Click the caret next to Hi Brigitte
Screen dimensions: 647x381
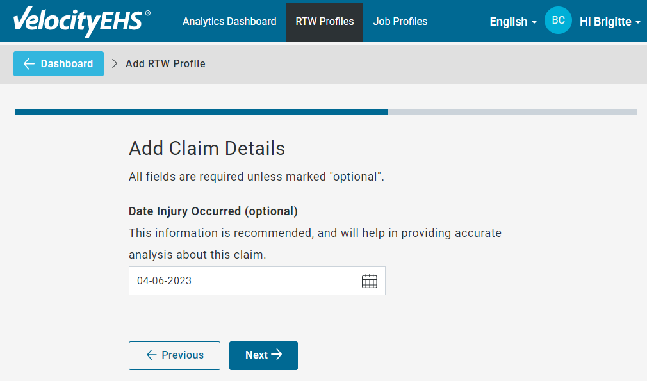pos(638,22)
